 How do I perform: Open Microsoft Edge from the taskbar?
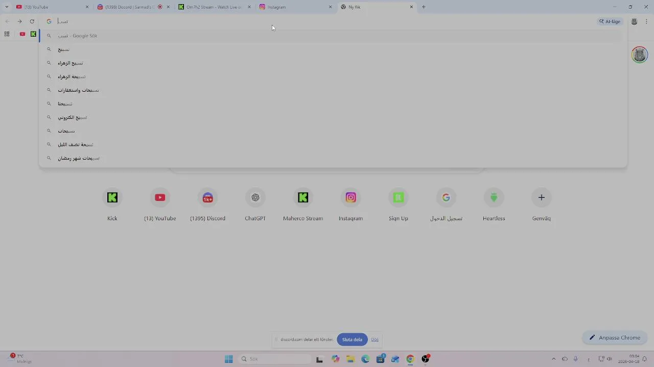pyautogui.click(x=365, y=359)
